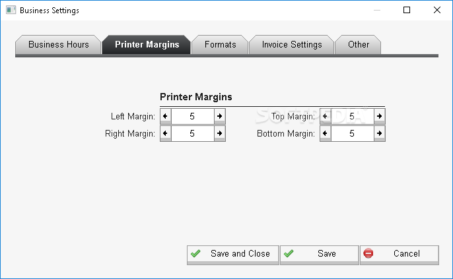
Task: Increase Right Margin with right arrow
Action: 219,134
